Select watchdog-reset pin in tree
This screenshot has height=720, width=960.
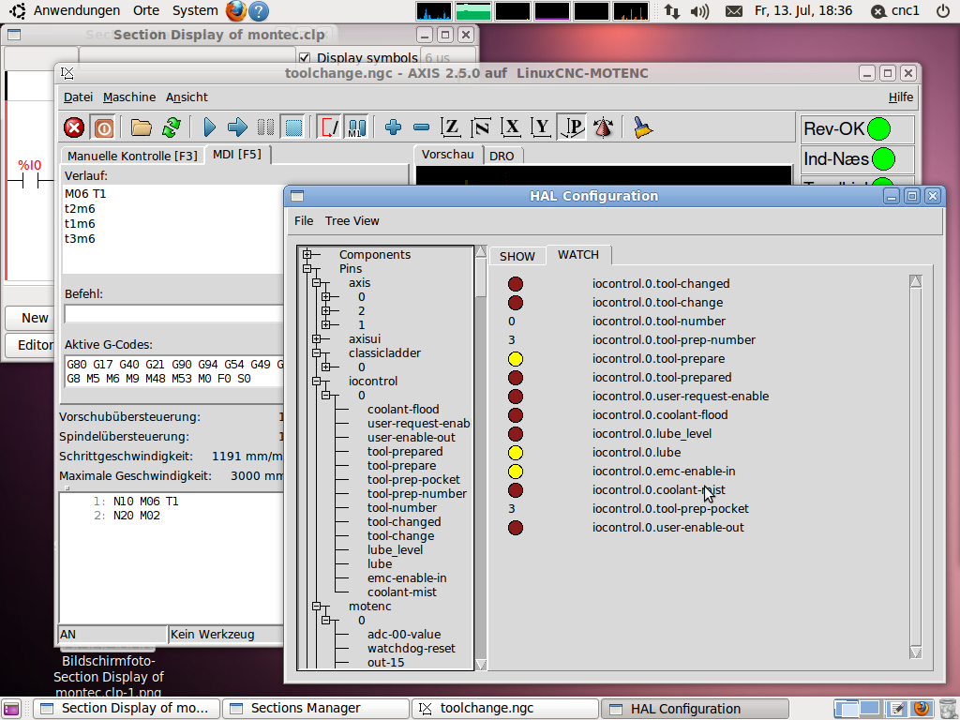click(x=412, y=649)
